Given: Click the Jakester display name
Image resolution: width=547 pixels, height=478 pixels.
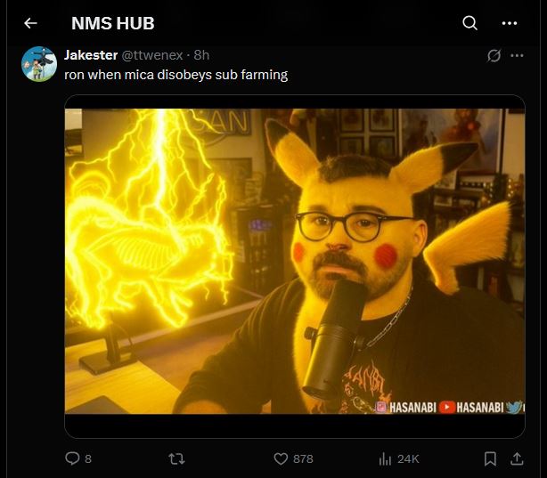Looking at the screenshot, I should (91, 55).
